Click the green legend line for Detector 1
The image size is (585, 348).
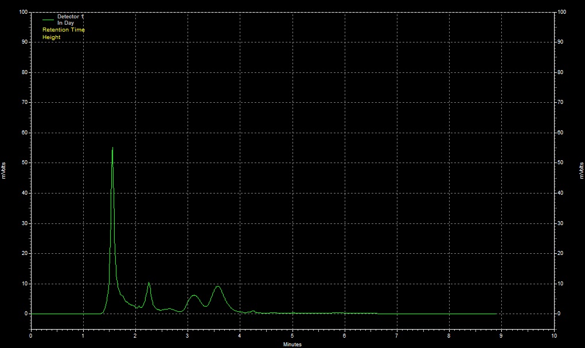48,20
